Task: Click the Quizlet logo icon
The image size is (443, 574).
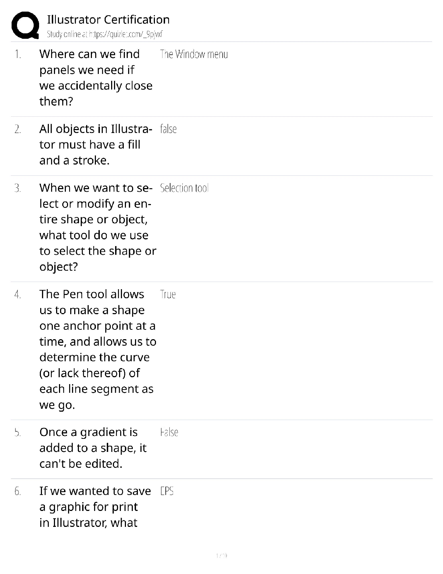Action: click(25, 25)
